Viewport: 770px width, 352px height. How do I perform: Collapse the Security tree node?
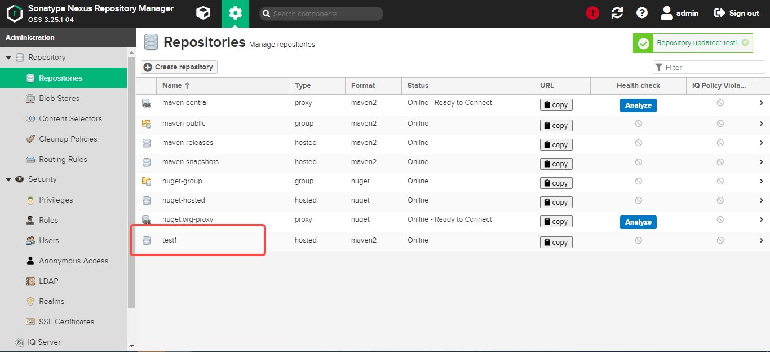(x=8, y=179)
